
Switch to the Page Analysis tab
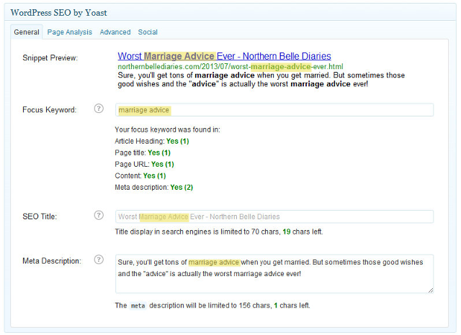pyautogui.click(x=70, y=32)
